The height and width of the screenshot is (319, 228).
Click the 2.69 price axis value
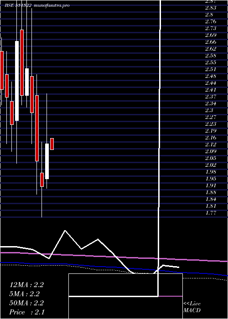pos(210,35)
